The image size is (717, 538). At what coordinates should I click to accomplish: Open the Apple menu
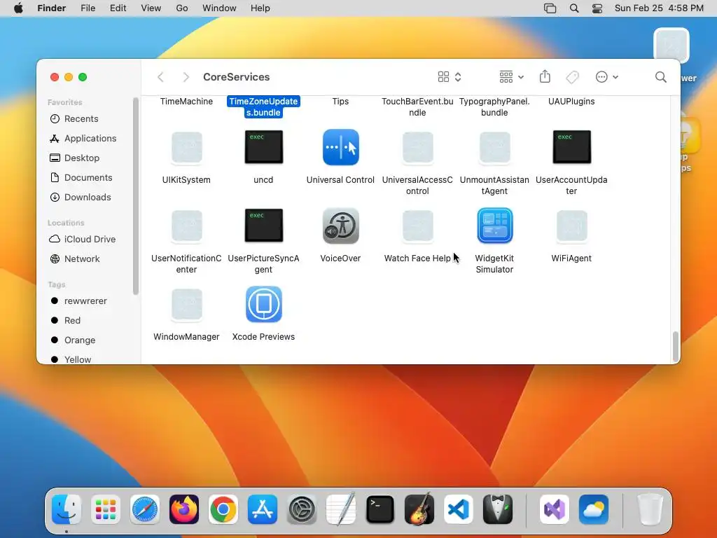tap(18, 8)
